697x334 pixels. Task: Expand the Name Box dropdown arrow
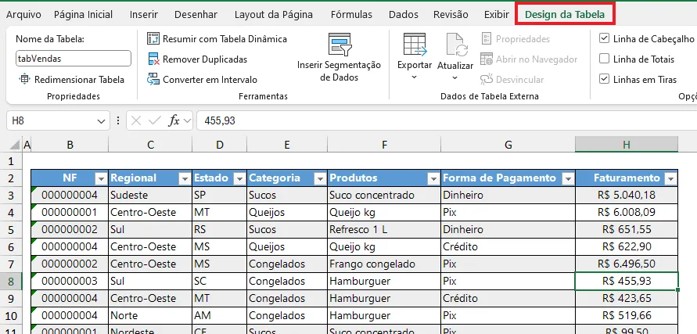[x=100, y=121]
